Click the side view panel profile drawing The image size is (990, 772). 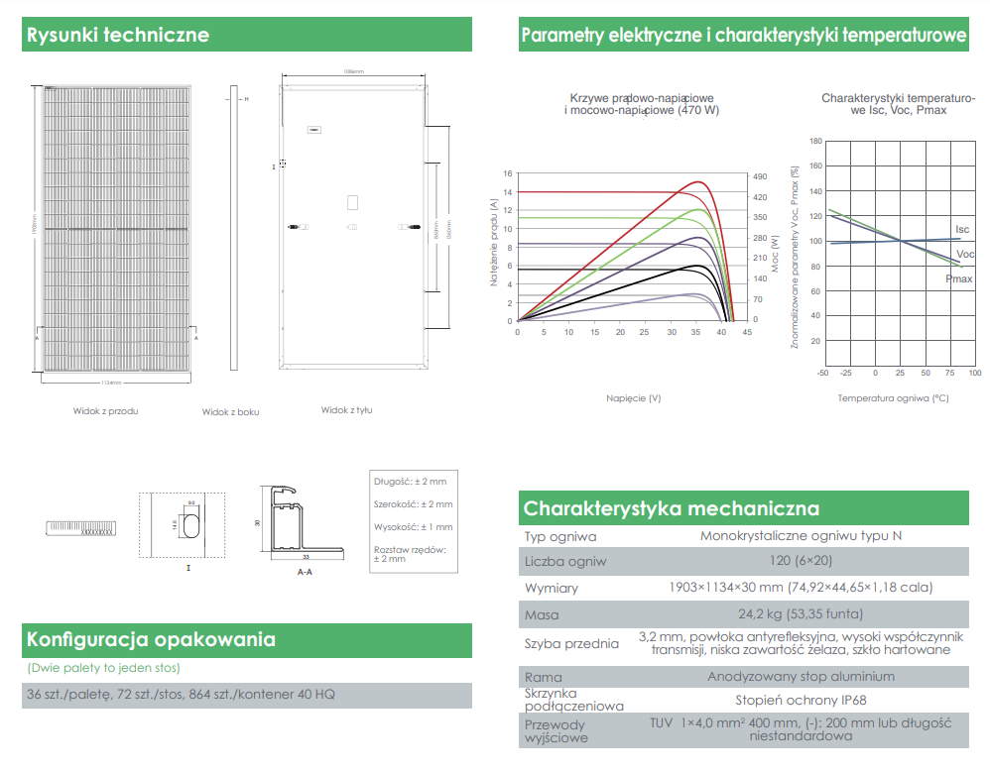[233, 228]
